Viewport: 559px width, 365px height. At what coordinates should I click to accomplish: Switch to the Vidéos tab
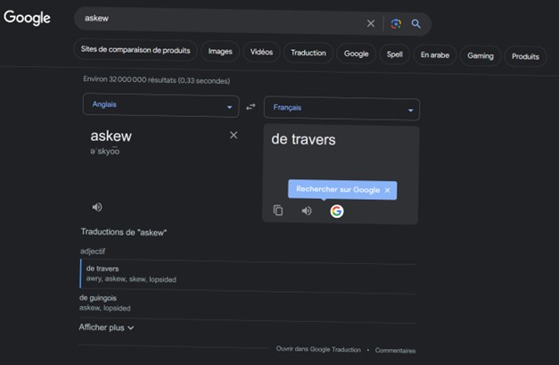point(261,52)
